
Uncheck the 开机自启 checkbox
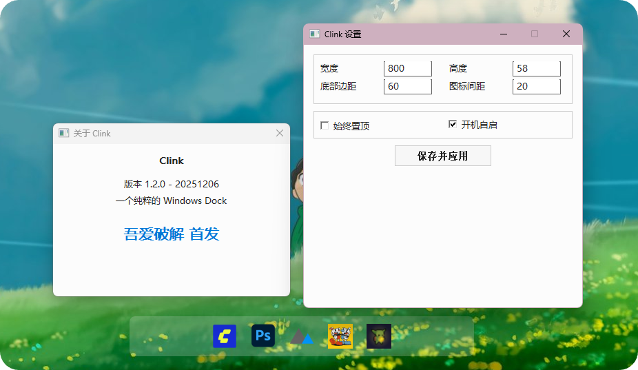point(453,124)
